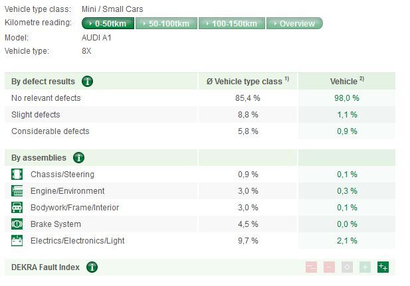Screen dimensions: 410x286
Task: Click the info icon beside 'By defect results'
Action: coord(88,82)
